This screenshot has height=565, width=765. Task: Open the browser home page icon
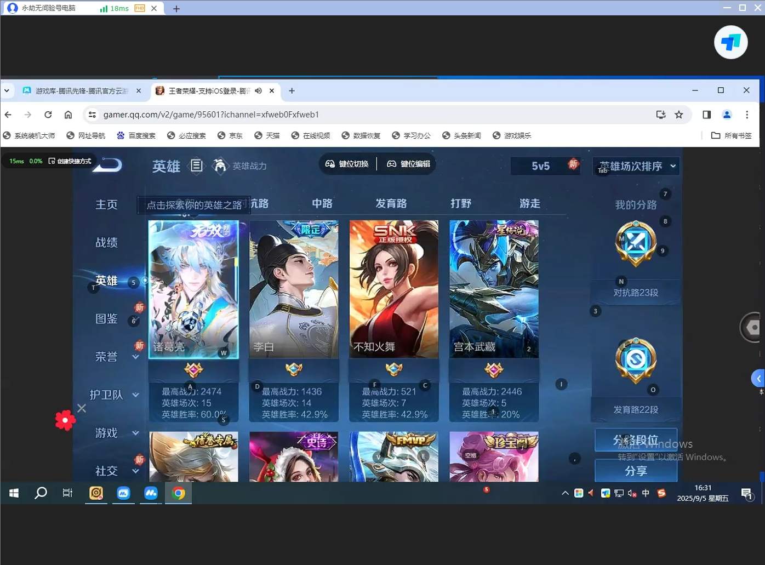pos(68,115)
